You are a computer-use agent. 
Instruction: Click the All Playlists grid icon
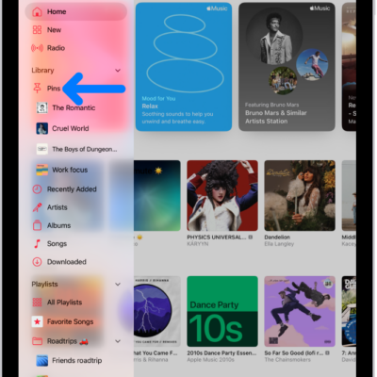(37, 303)
